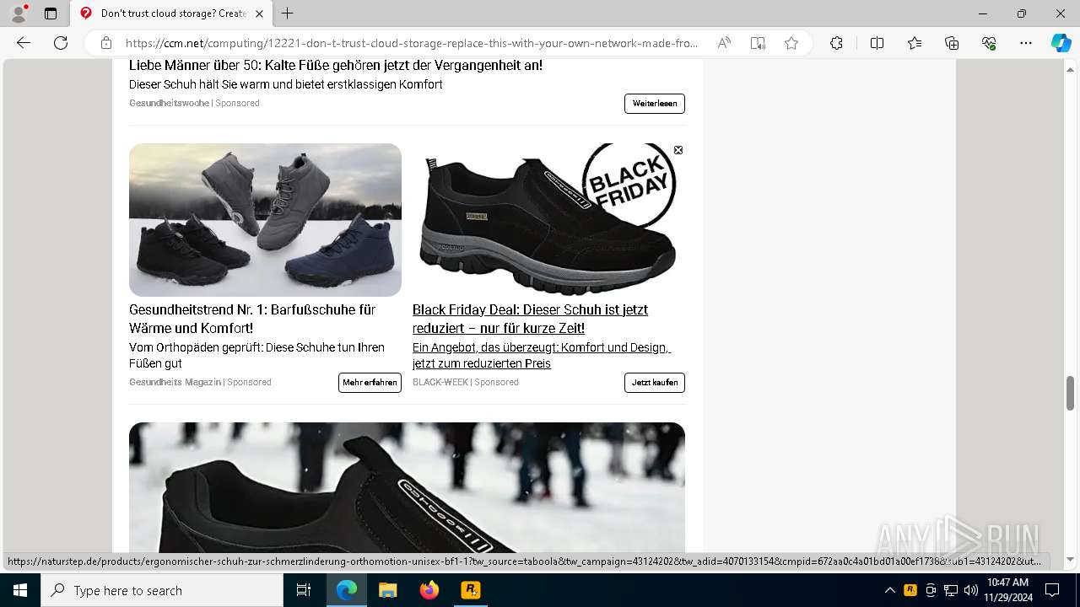Toggle Split screen view
1080x607 pixels.
(877, 43)
